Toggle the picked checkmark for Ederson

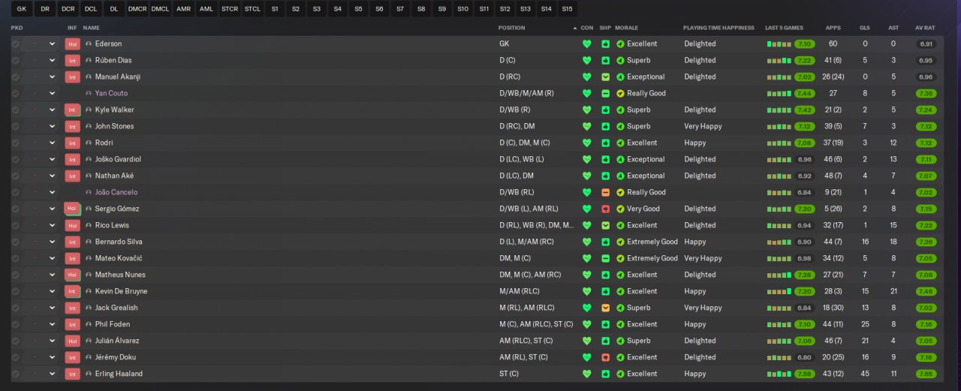coord(15,44)
